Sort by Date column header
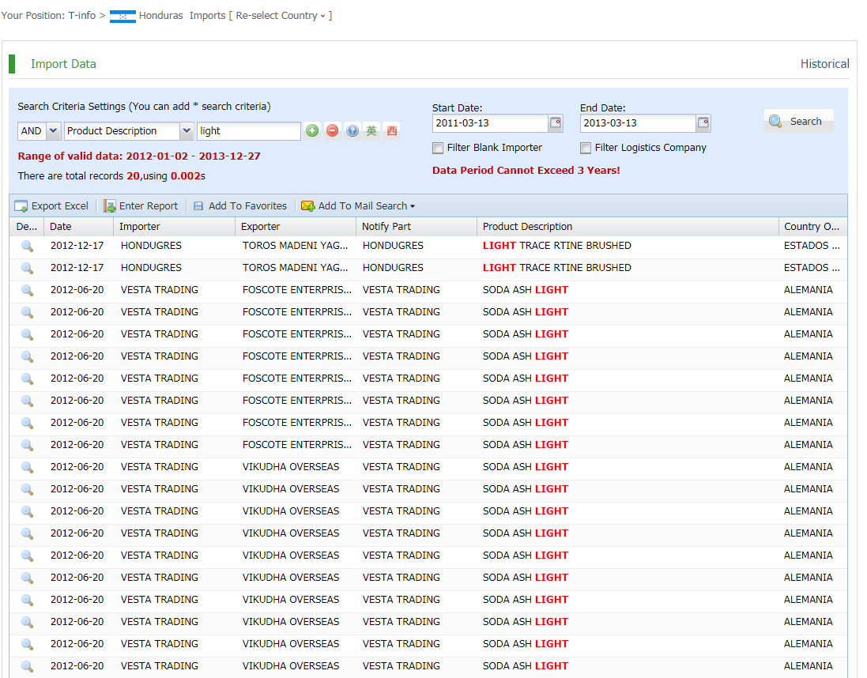Screen dimensions: 867x678 pos(78,227)
